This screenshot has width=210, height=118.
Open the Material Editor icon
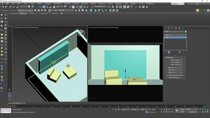pyautogui.click(x=136, y=7)
